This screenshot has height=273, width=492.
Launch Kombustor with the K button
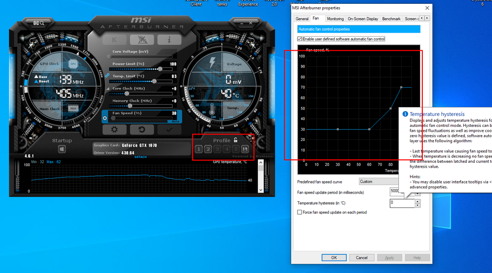pyautogui.click(x=114, y=40)
